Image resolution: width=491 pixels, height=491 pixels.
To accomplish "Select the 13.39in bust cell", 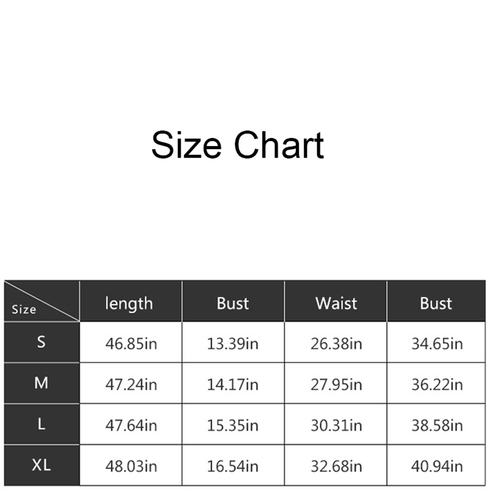I will pyautogui.click(x=233, y=344).
